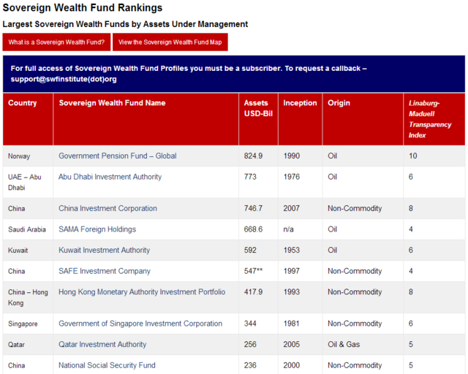Viewport: 468px width, 374px height.
Task: Click inception year 1953
Action: click(291, 251)
